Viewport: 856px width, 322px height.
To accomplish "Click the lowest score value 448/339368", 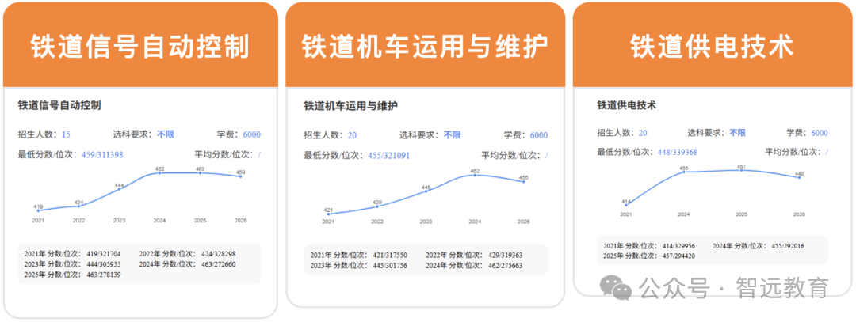I will pyautogui.click(x=676, y=153).
